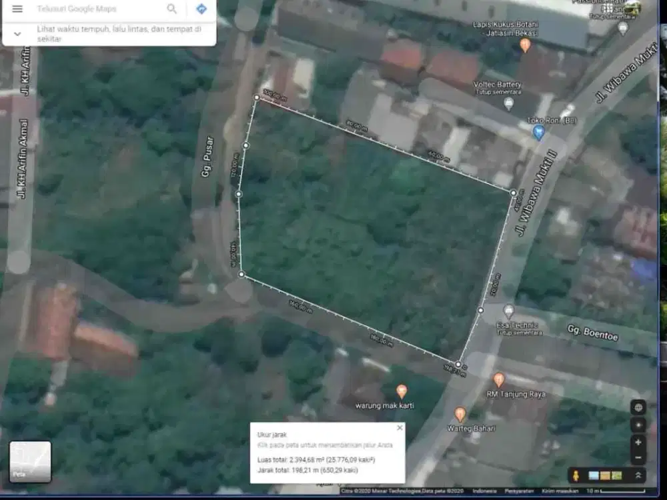Screen dimensions: 667x500
Task: Open the hamburger menu icon
Action: 19,10
